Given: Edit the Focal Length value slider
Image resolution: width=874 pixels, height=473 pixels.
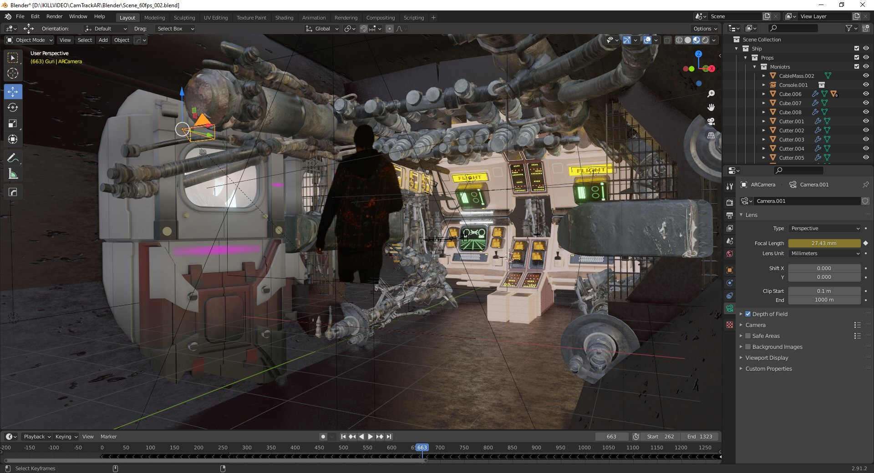Looking at the screenshot, I should click(x=824, y=243).
